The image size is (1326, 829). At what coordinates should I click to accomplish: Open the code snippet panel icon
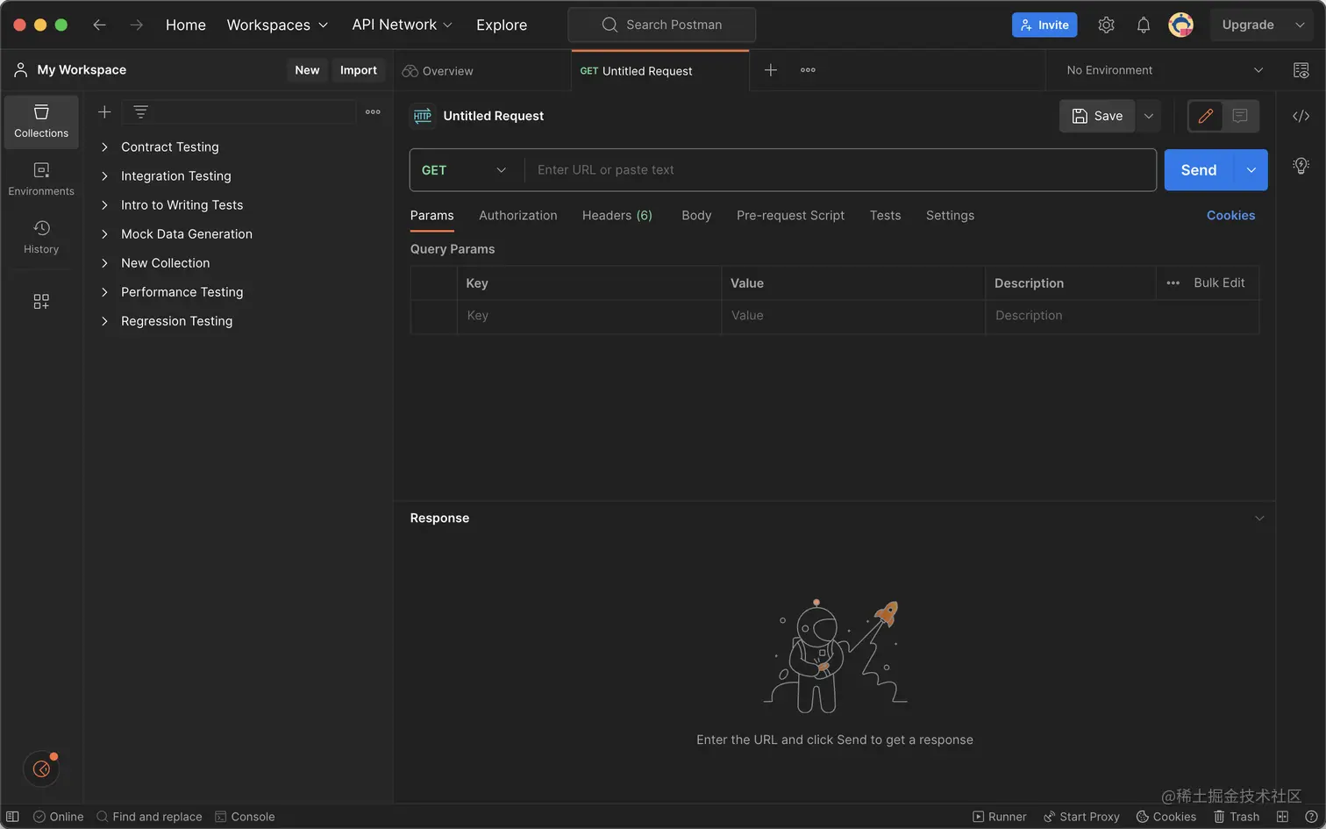pos(1301,116)
